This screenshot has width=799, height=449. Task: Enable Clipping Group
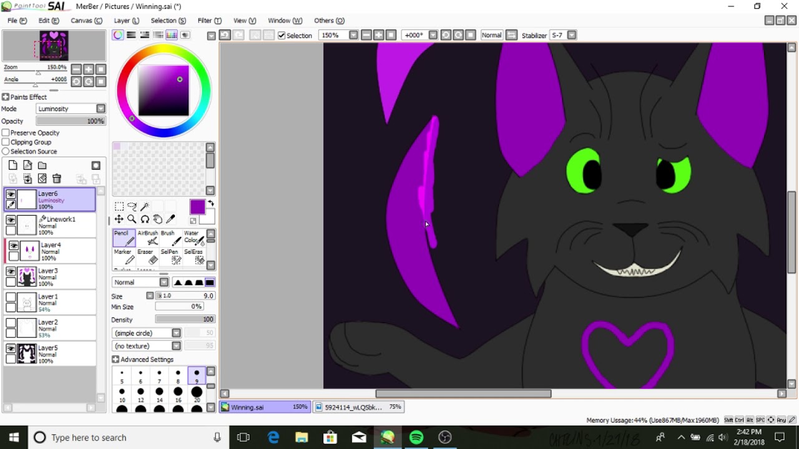(6, 142)
